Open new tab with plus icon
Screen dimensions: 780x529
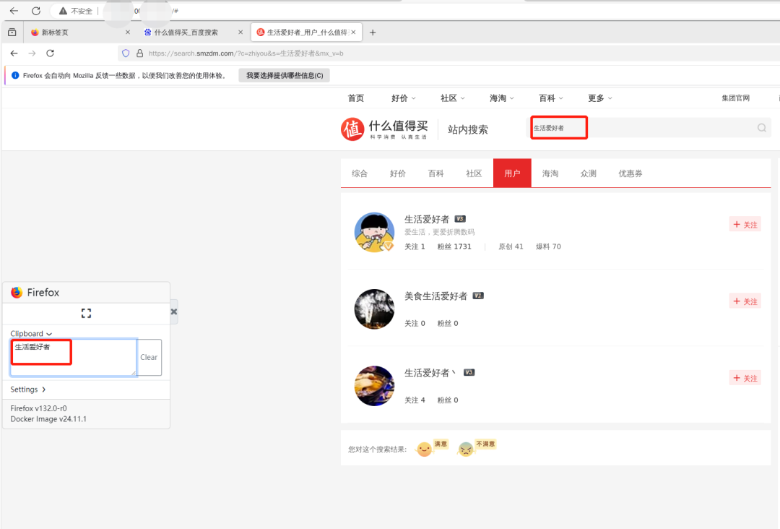click(x=373, y=33)
